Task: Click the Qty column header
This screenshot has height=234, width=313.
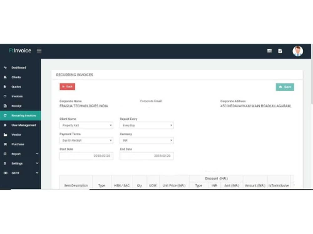Action: (140, 185)
